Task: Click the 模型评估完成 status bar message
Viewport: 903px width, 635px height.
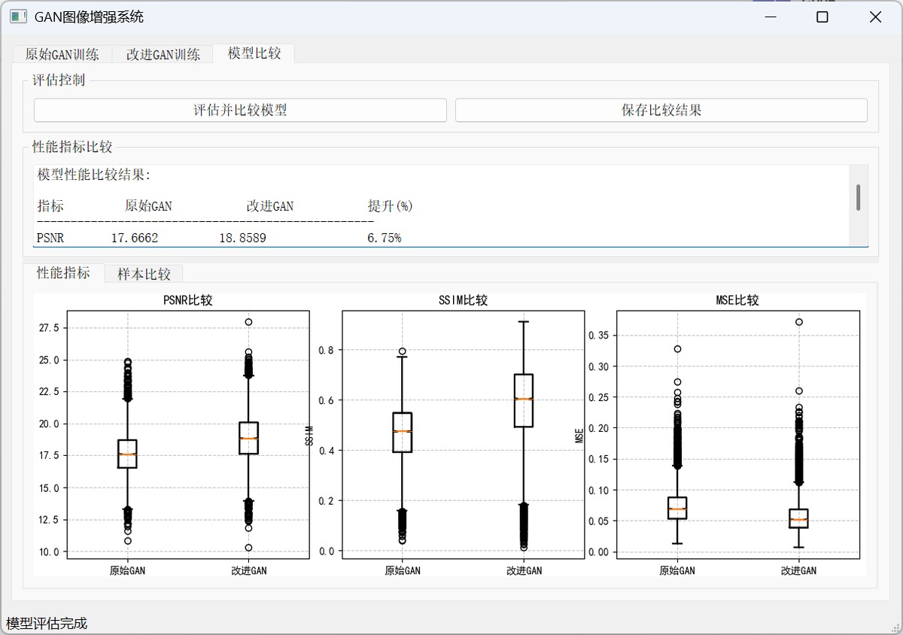Action: coord(47,623)
